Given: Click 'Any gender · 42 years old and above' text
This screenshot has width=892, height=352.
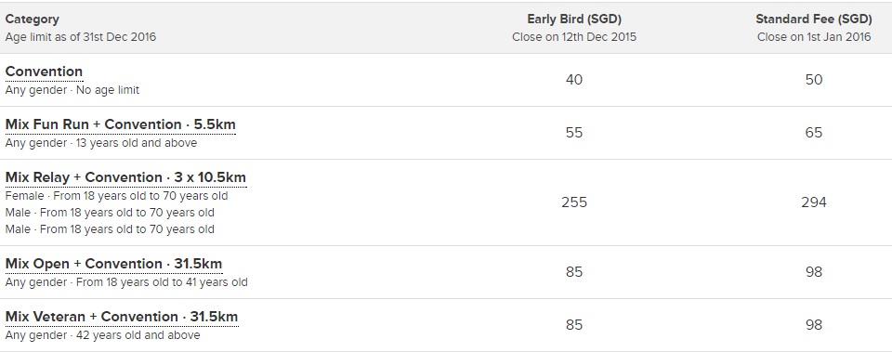Looking at the screenshot, I should (102, 335).
